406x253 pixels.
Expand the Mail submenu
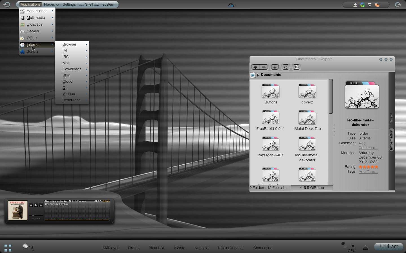[72, 63]
